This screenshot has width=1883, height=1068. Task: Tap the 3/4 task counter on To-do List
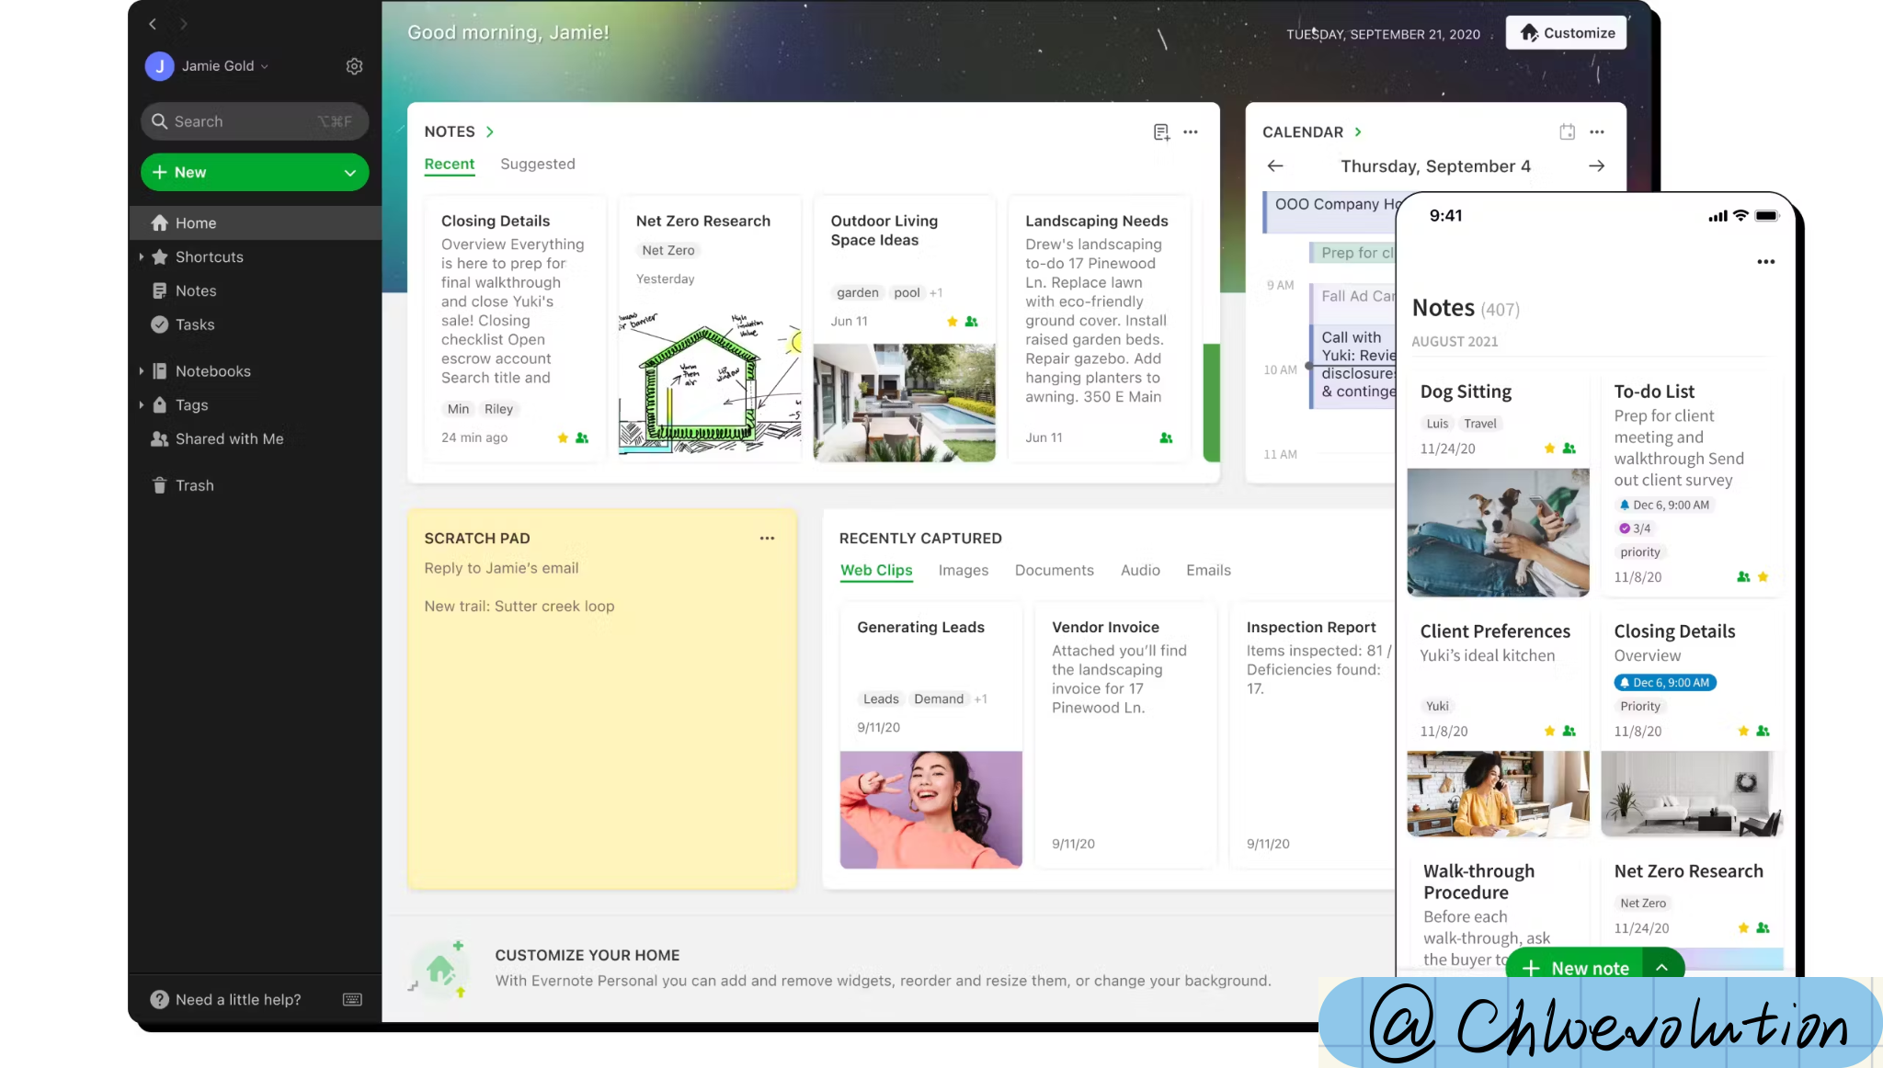tap(1635, 528)
